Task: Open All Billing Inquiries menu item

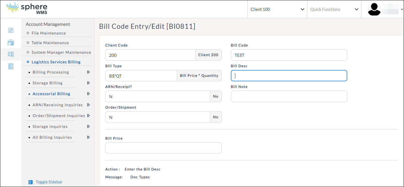Action: pos(52,137)
